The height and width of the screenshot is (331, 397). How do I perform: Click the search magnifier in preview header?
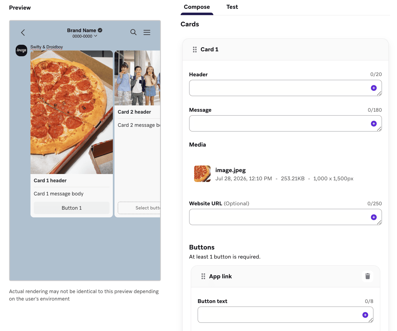[x=133, y=32]
